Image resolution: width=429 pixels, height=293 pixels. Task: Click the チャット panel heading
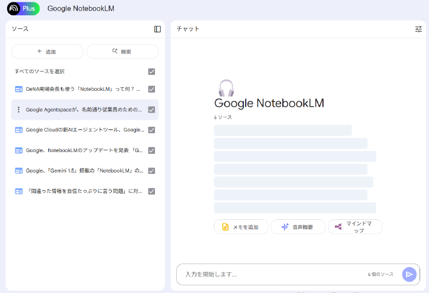(187, 29)
